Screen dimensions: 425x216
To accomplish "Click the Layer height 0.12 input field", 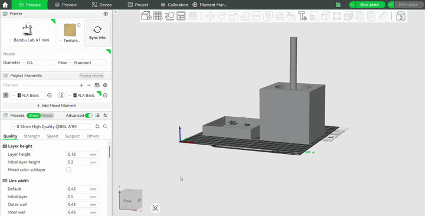I will tap(82, 154).
